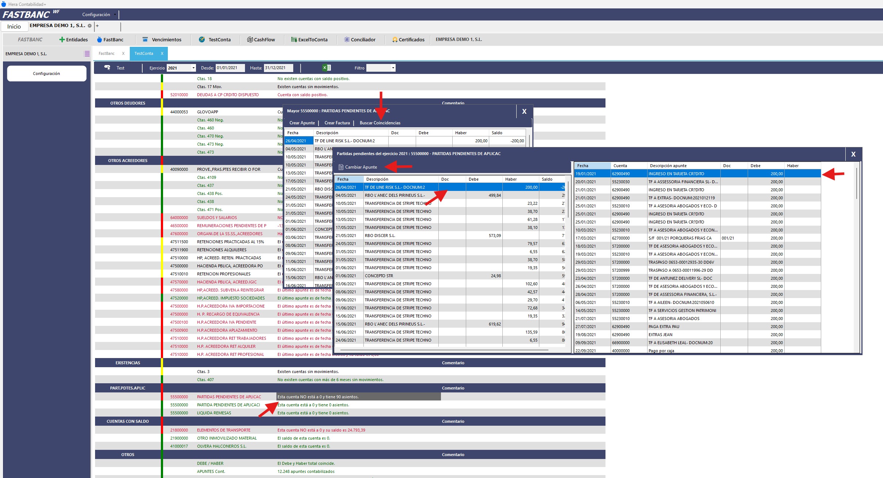Open the Inicio tab

(x=14, y=26)
